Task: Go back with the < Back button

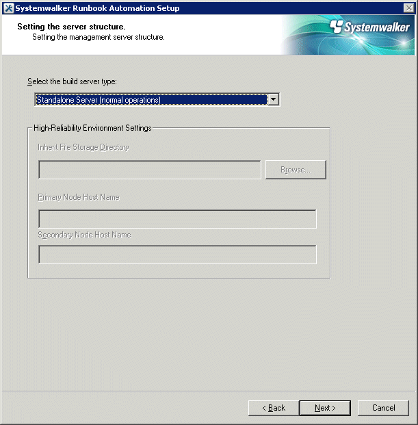Action: click(x=274, y=408)
